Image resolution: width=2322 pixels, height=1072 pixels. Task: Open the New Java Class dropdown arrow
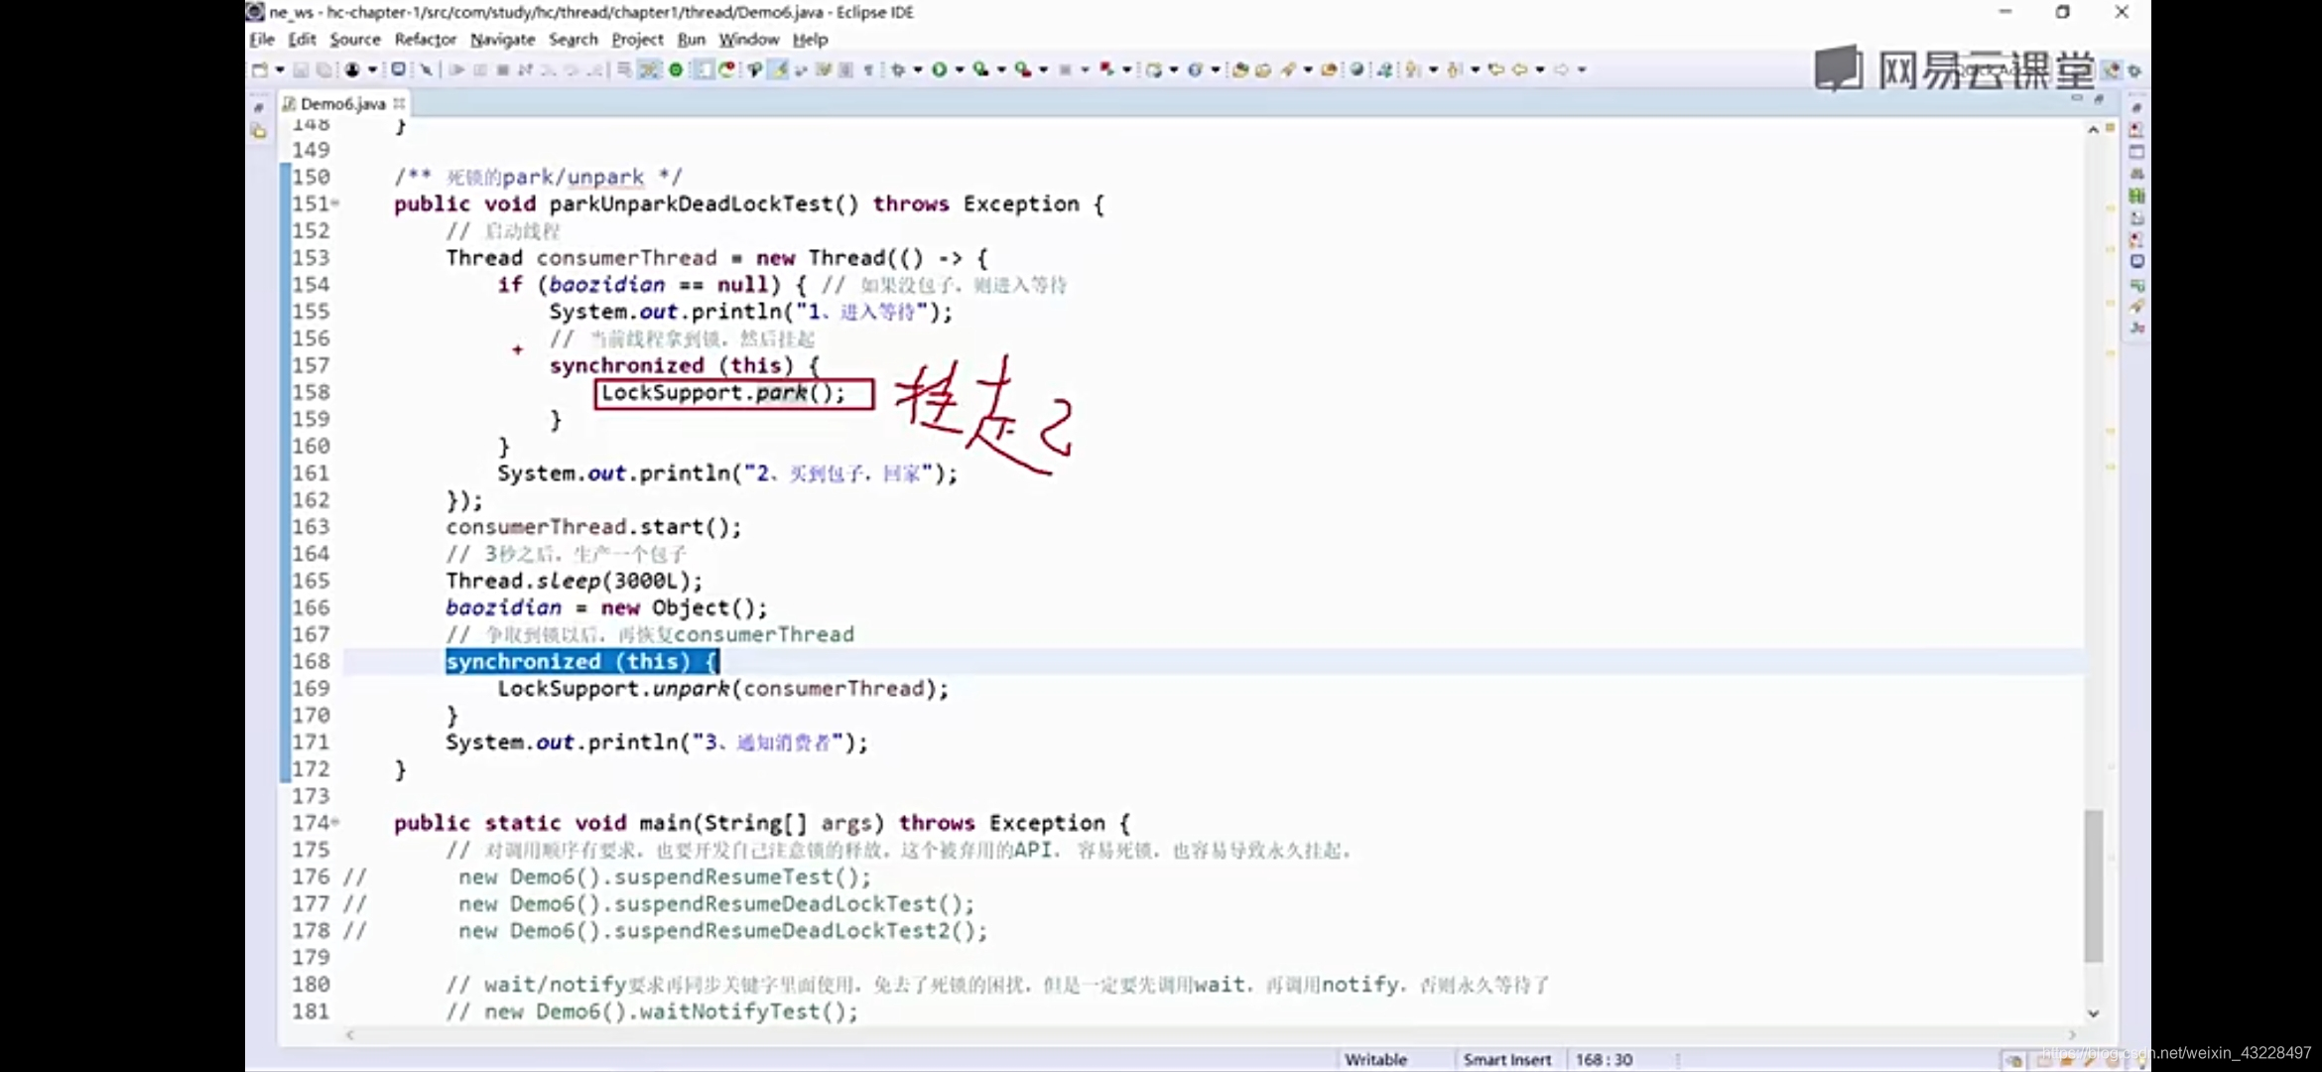[x=1215, y=69]
